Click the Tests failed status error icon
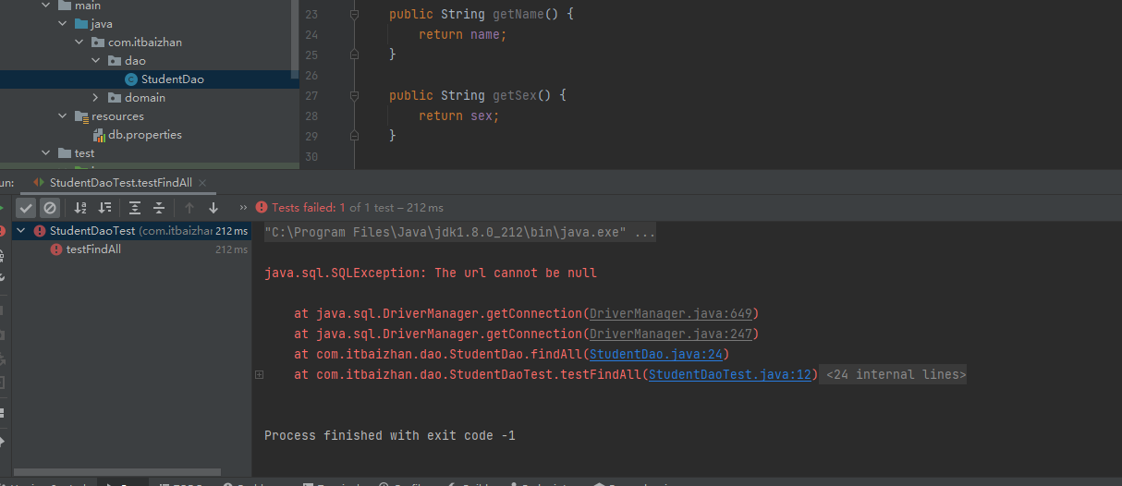The image size is (1122, 486). [x=262, y=208]
